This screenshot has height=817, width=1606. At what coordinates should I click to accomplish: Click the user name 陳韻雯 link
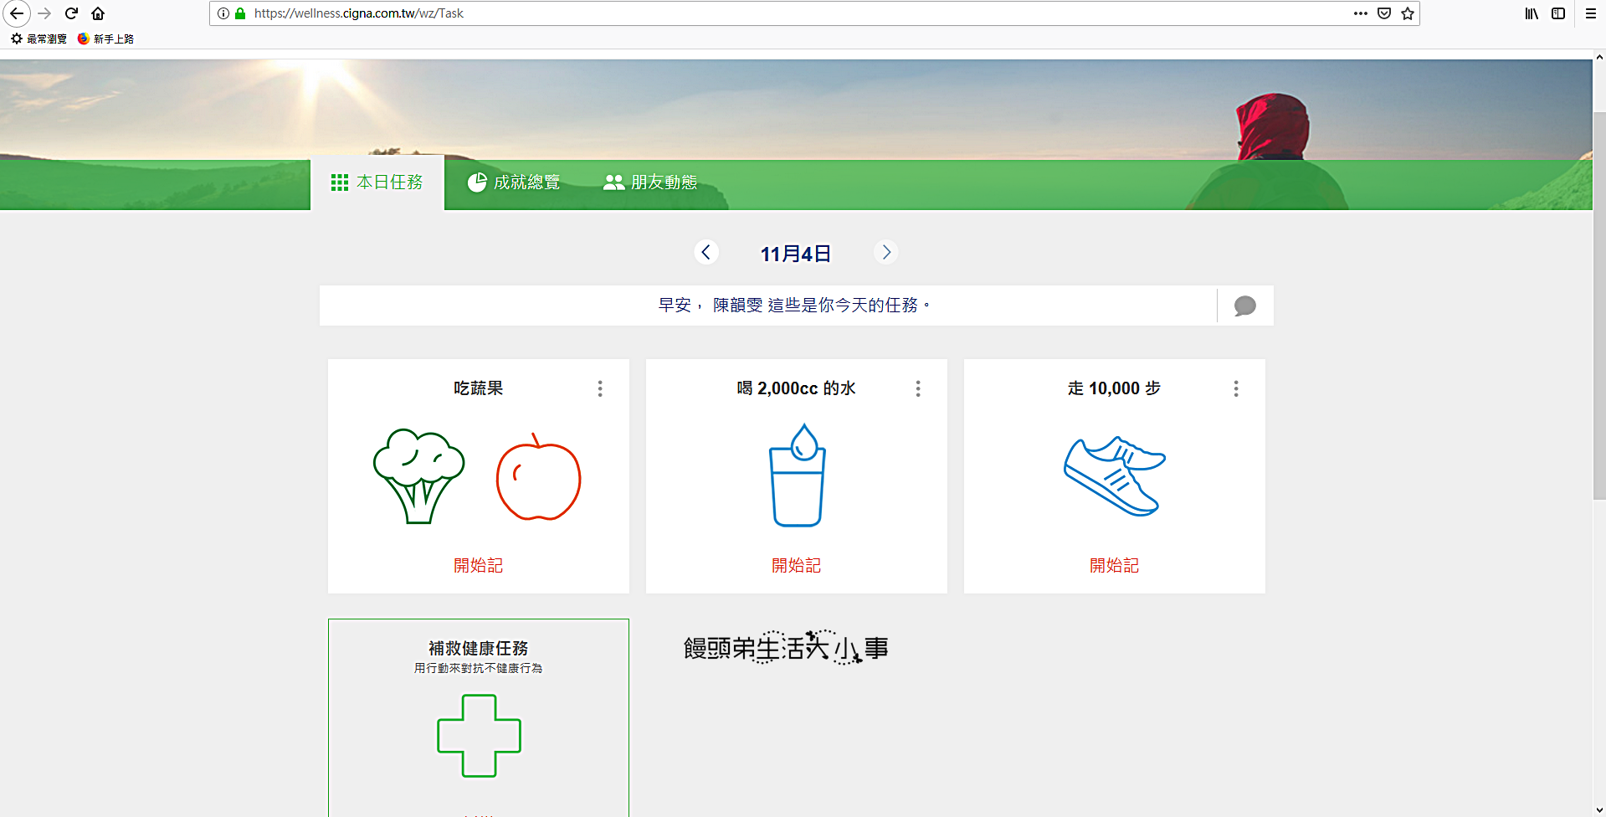[737, 306]
